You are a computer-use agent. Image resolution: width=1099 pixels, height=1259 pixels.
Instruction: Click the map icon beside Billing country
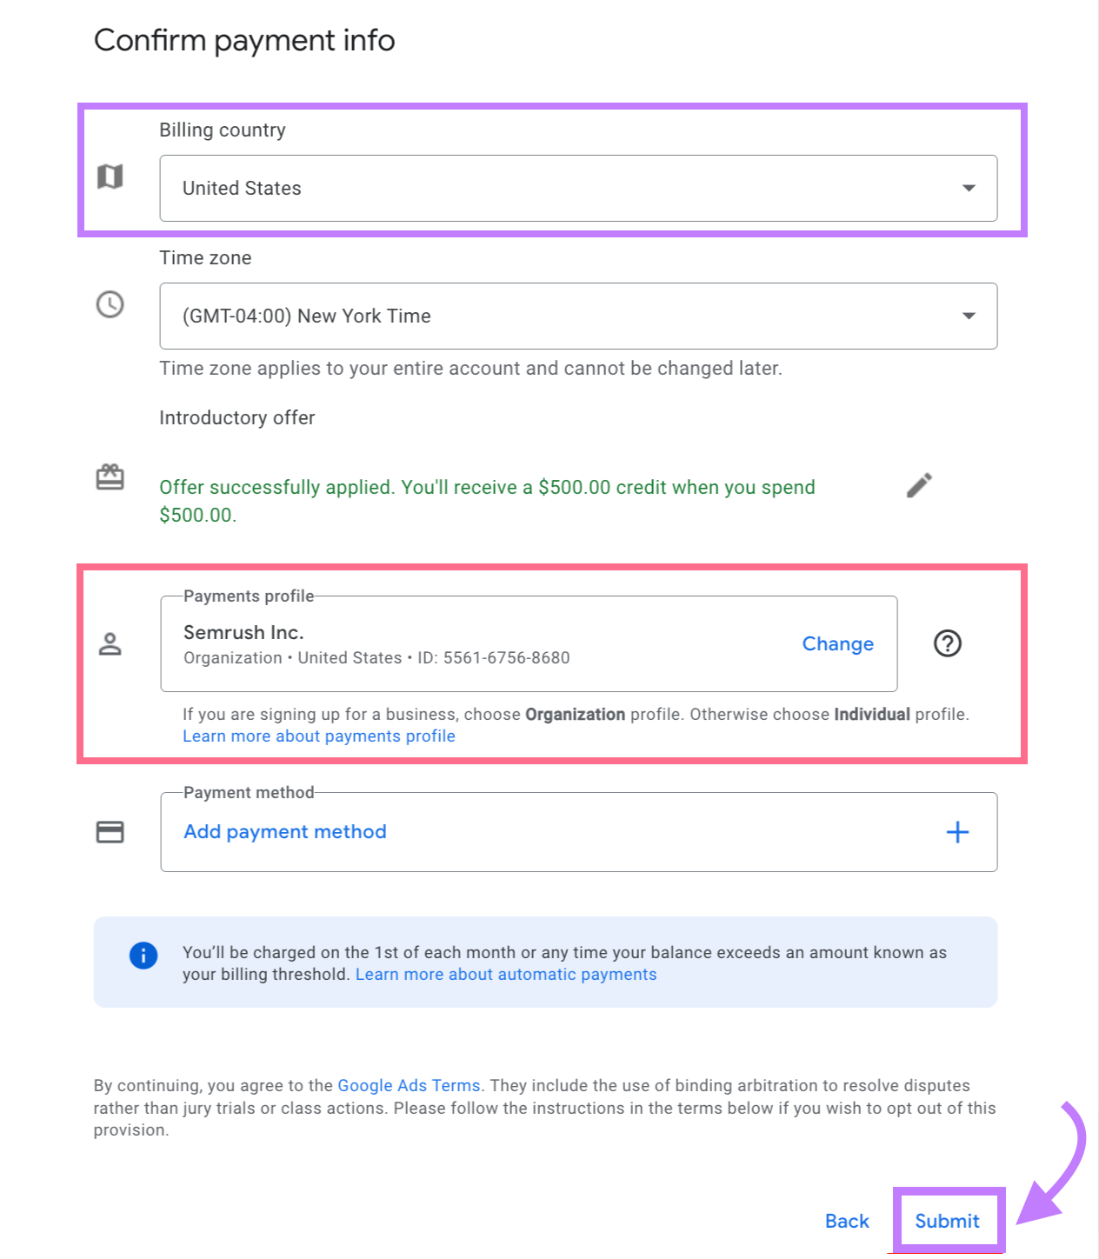(x=110, y=177)
